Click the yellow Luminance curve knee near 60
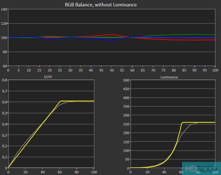Image resolution: width=221 pixels, height=175 pixels. point(182,122)
